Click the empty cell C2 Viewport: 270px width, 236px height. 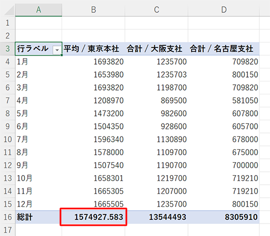point(157,36)
